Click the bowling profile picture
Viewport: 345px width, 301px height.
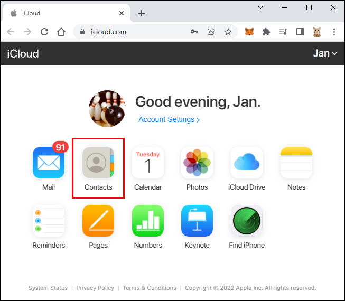pyautogui.click(x=107, y=109)
